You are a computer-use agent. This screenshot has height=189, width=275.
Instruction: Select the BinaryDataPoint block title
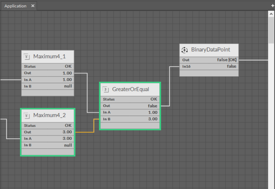tap(210, 50)
